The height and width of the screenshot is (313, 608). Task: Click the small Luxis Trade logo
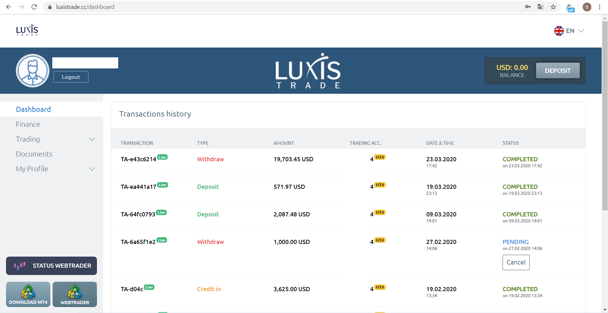pyautogui.click(x=27, y=30)
